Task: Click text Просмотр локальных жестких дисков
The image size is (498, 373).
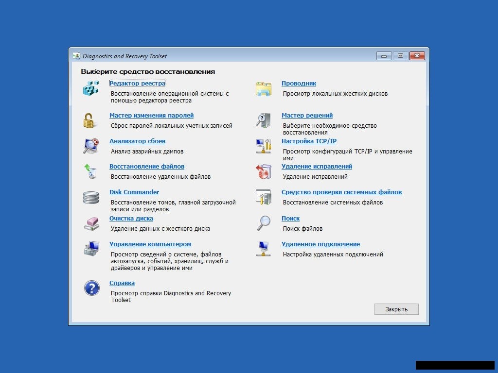Action: (x=335, y=94)
